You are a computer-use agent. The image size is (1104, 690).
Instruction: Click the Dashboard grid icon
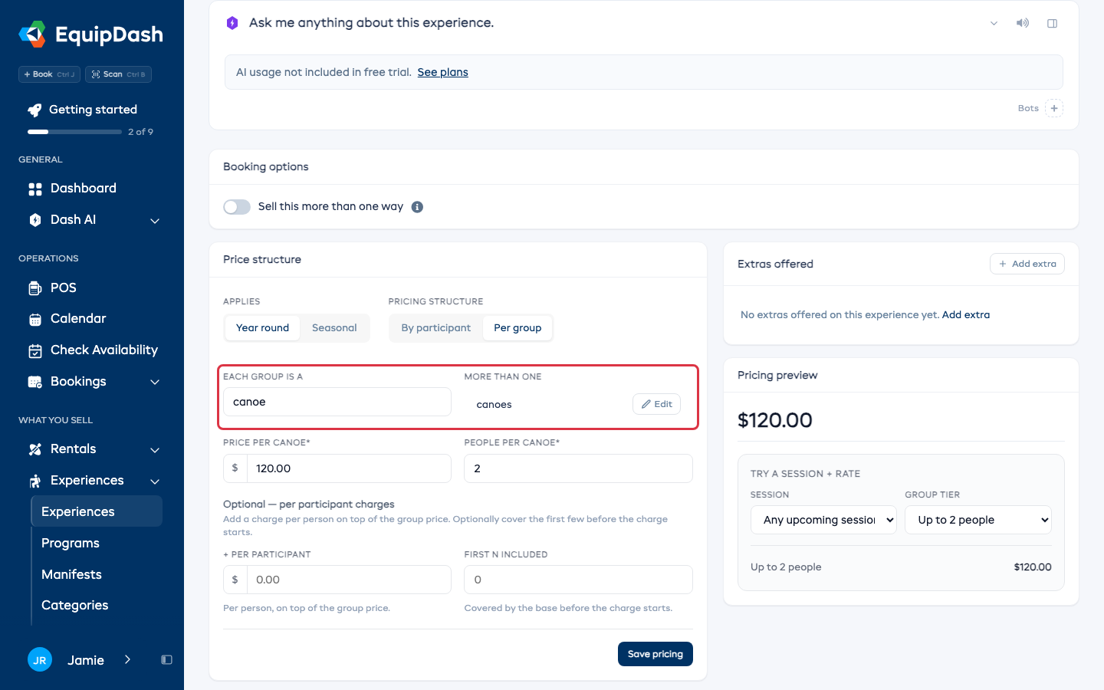pos(35,189)
